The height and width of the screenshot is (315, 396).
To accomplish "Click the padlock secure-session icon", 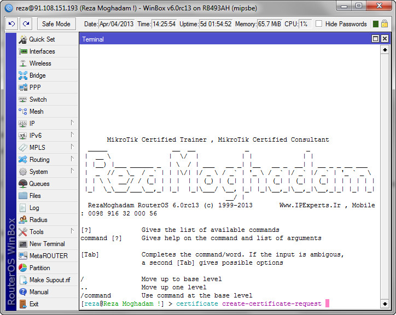I will click(x=385, y=24).
